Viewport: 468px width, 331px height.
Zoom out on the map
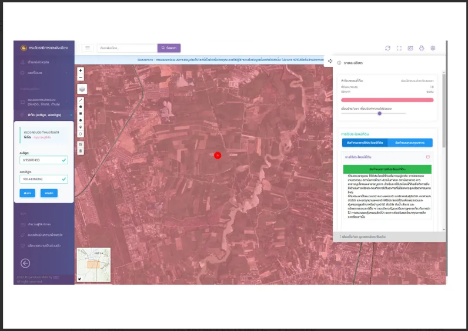click(81, 77)
